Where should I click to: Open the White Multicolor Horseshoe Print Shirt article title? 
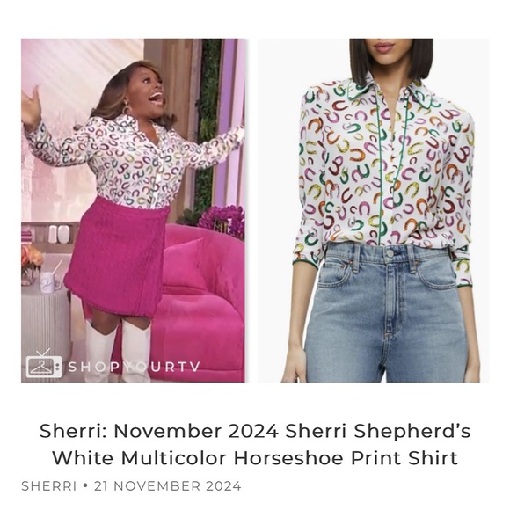coord(255,444)
